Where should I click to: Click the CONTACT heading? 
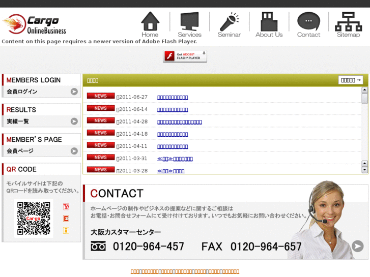pos(117,194)
